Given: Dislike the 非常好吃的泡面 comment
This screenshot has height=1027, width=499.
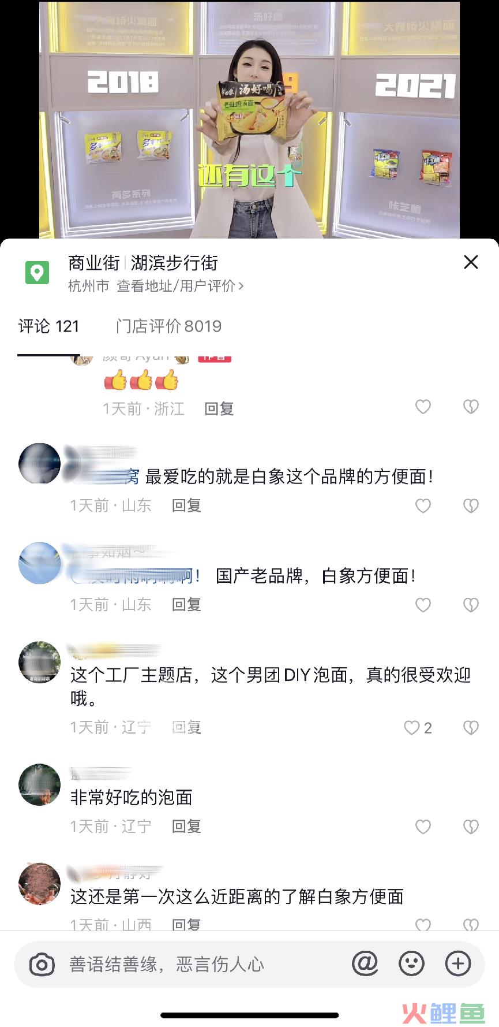Looking at the screenshot, I should pyautogui.click(x=471, y=827).
